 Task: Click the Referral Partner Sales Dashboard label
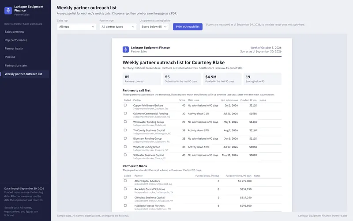coord(23,24)
